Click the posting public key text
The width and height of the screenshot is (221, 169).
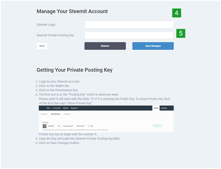(x=70, y=126)
